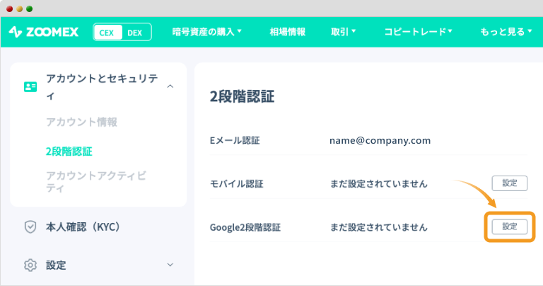
Task: Click the ZOOMEX logo
Action: (44, 32)
